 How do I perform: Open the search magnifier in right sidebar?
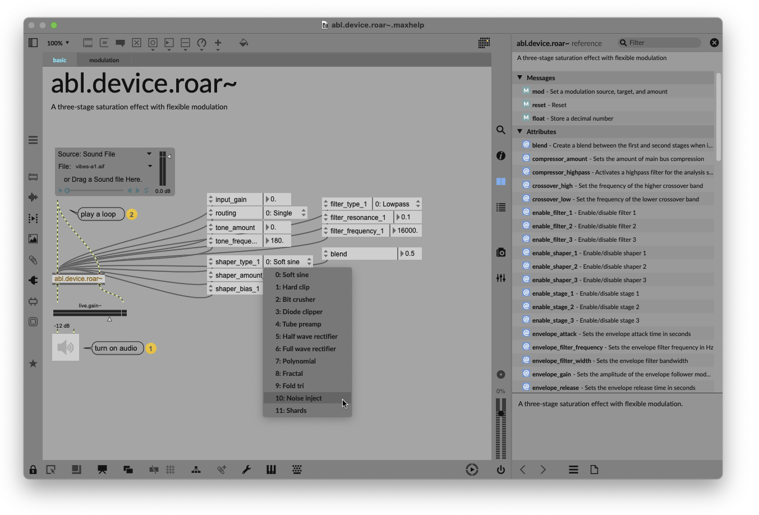tap(500, 130)
